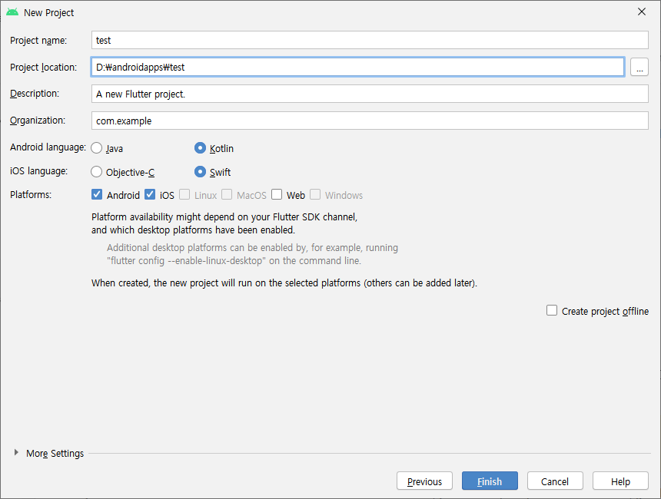Focus the Project location field
This screenshot has width=661, height=499.
coord(357,67)
